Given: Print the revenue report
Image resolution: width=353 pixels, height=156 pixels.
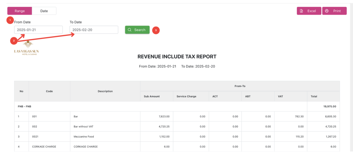Looking at the screenshot, I should (334, 11).
